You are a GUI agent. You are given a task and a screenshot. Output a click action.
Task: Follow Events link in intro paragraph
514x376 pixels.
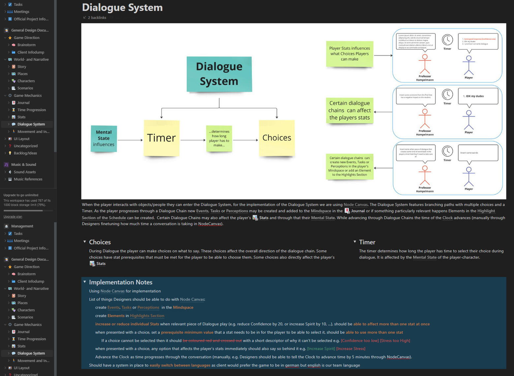click(202, 211)
